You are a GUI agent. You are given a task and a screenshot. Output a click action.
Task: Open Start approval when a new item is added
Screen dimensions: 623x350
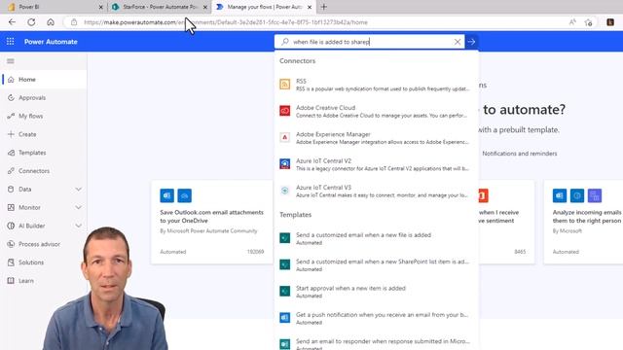click(x=376, y=292)
